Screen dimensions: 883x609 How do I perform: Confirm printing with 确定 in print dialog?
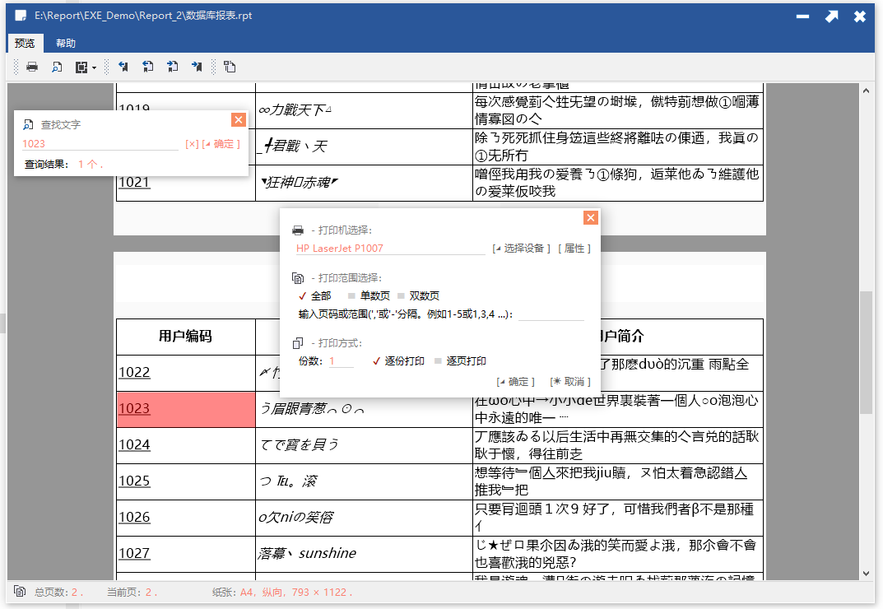[x=516, y=382]
